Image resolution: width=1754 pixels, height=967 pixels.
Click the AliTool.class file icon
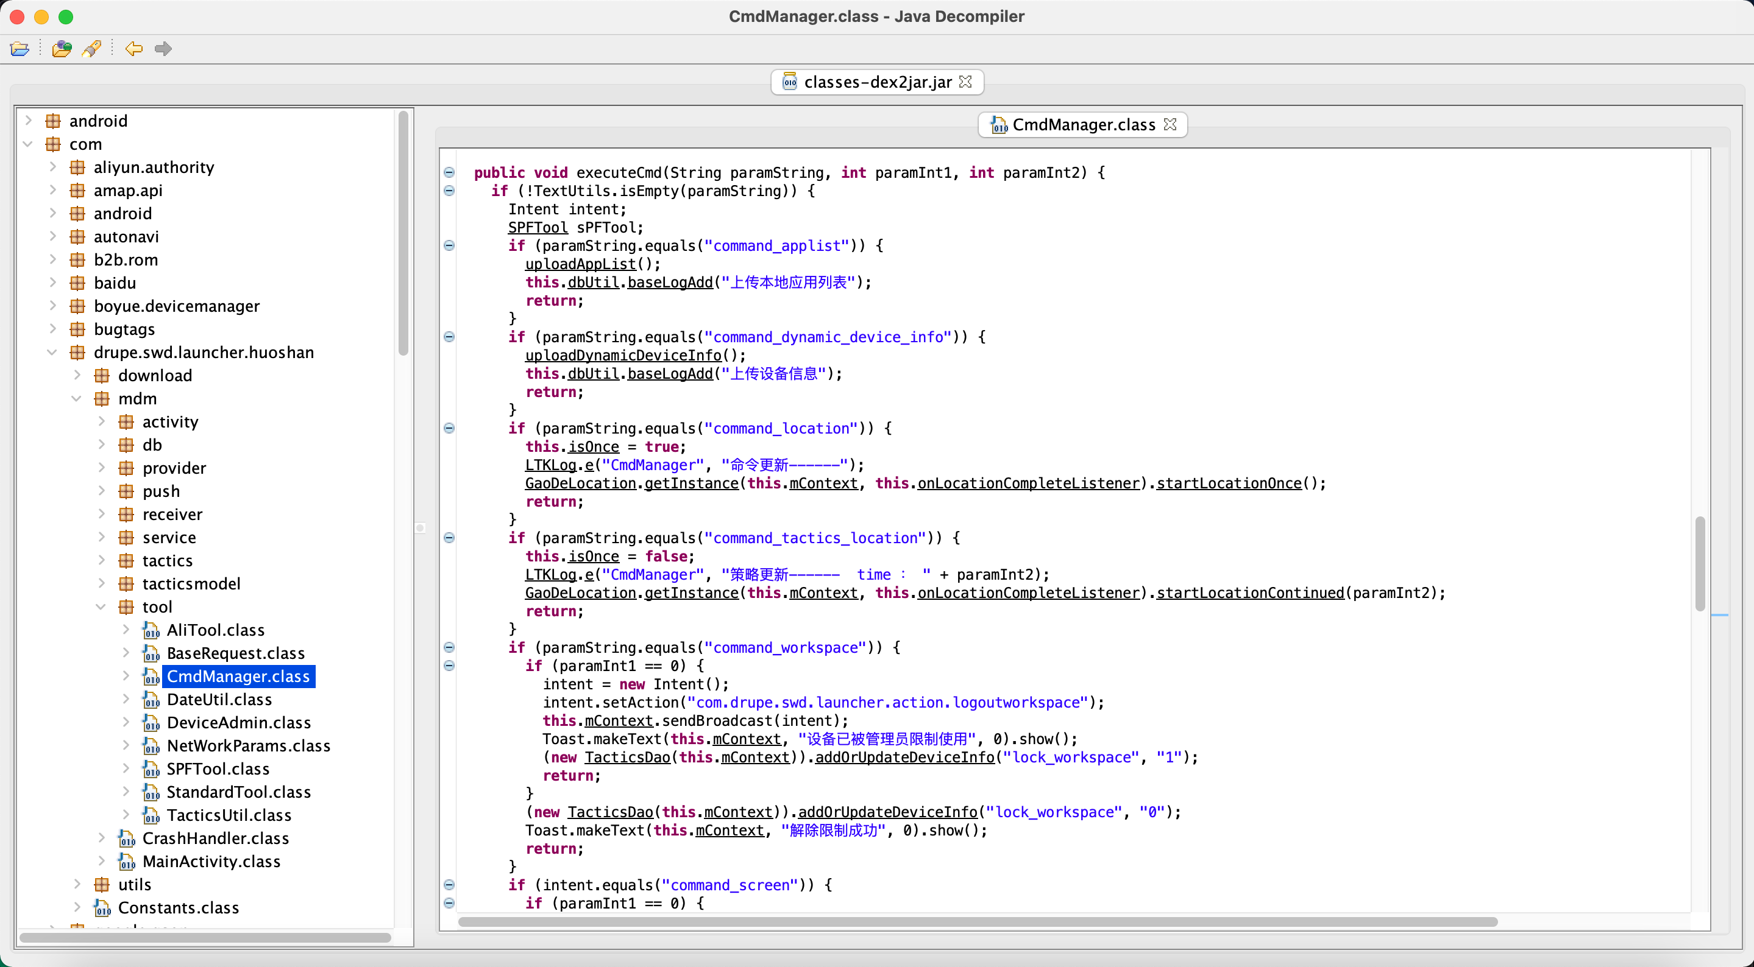click(151, 630)
